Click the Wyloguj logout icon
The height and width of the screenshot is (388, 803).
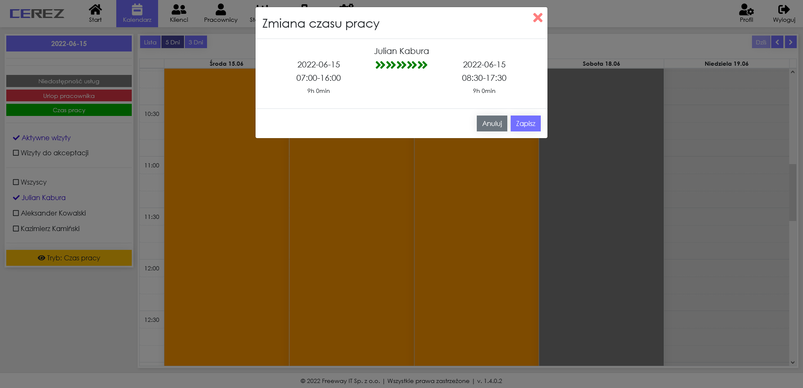pos(784,10)
